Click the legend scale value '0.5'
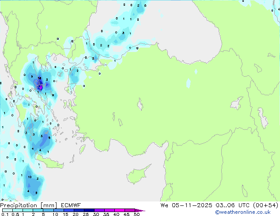The image size is (280, 216). [x=15, y=214]
